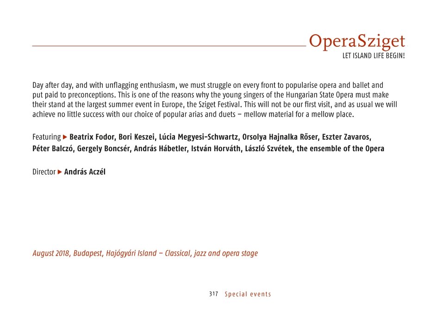The width and height of the screenshot is (437, 314).
Task: Click Orsolya Hajnalka Rőser's name
Action: pos(280,137)
